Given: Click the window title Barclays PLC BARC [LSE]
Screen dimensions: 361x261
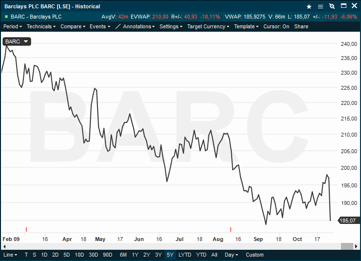Looking at the screenshot, I should coord(37,6).
